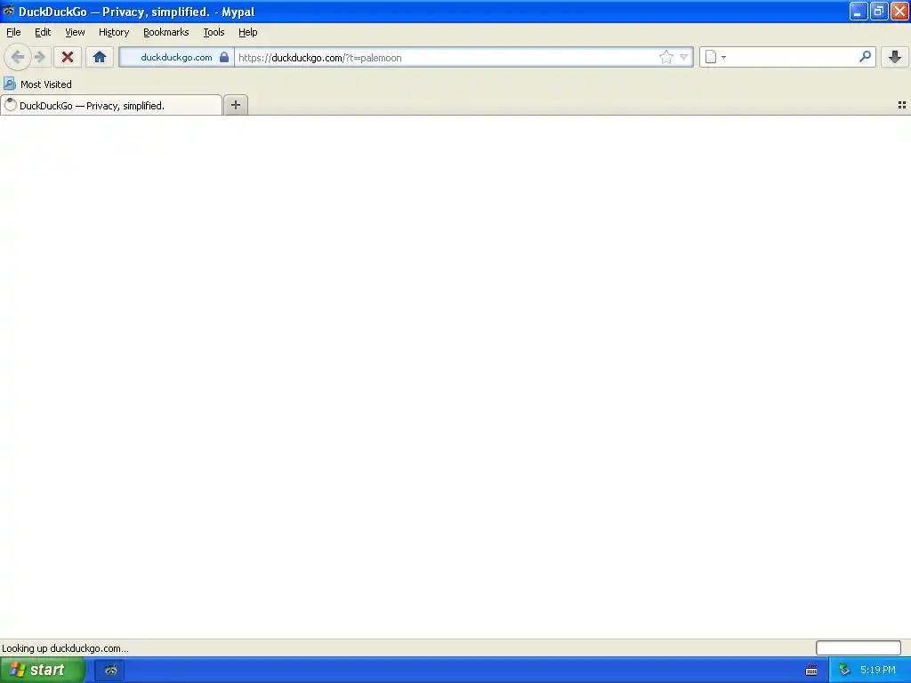
Task: Click the Windows start button
Action: [43, 670]
